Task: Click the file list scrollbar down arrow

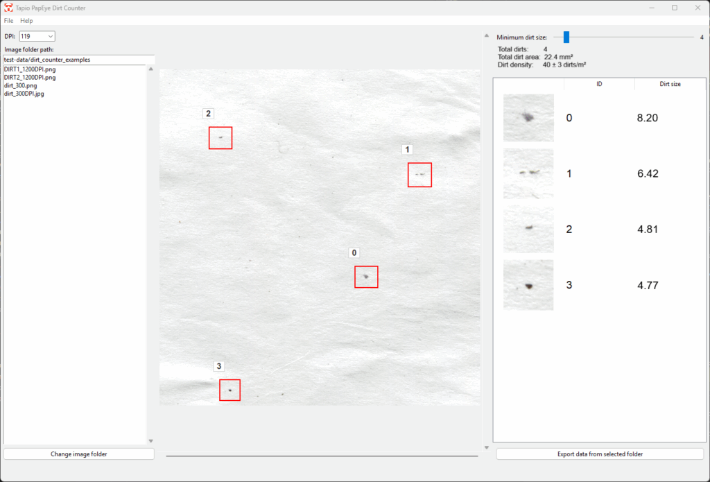Action: 150,440
